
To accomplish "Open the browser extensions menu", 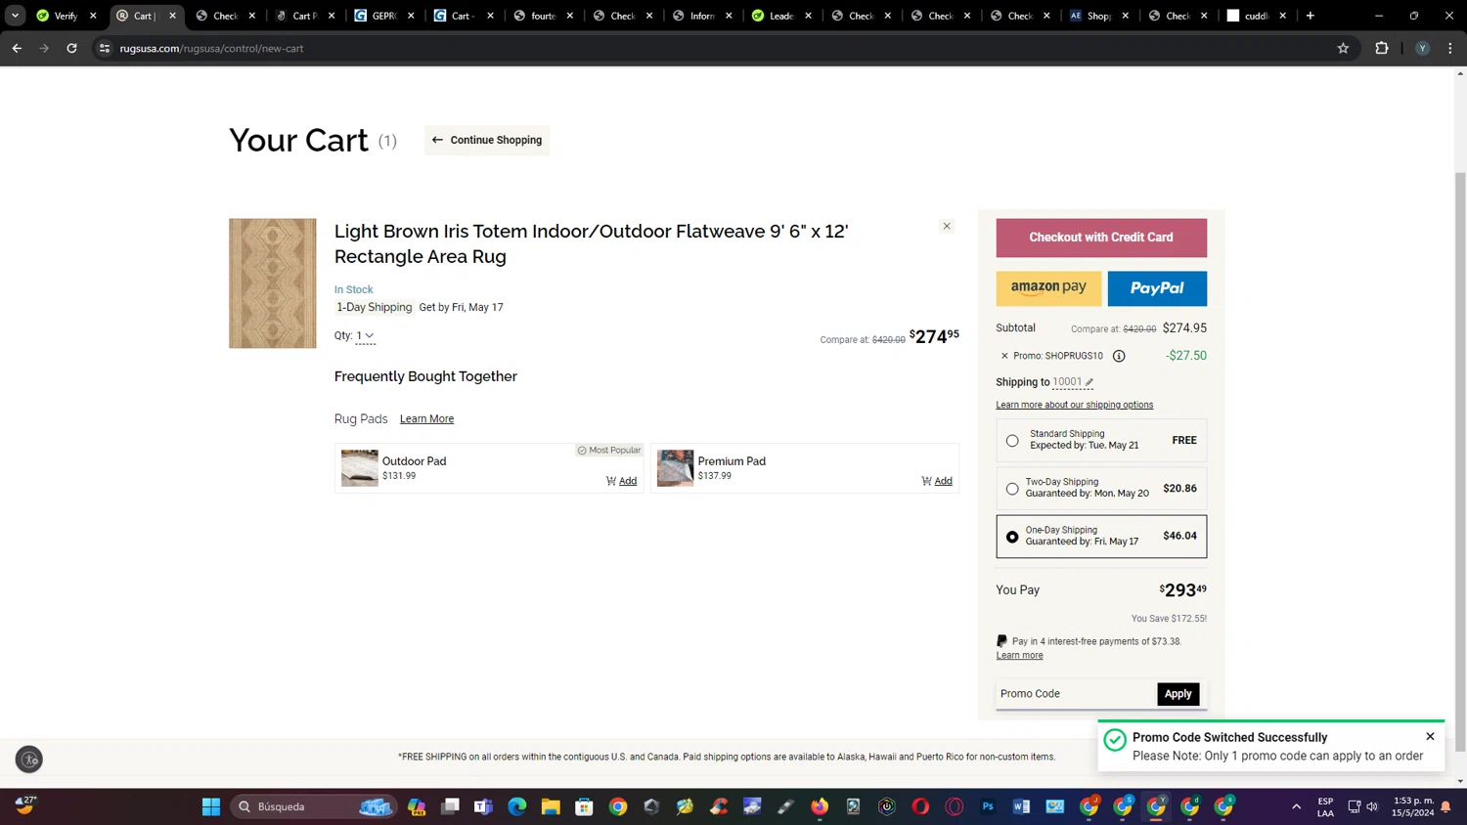I will click(1382, 48).
